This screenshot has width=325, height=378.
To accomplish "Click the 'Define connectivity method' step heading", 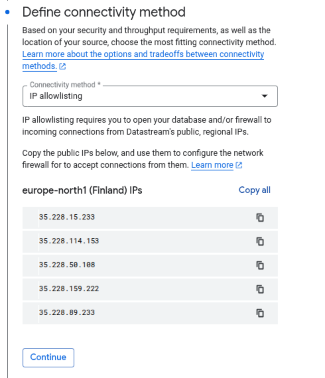I will [x=104, y=12].
